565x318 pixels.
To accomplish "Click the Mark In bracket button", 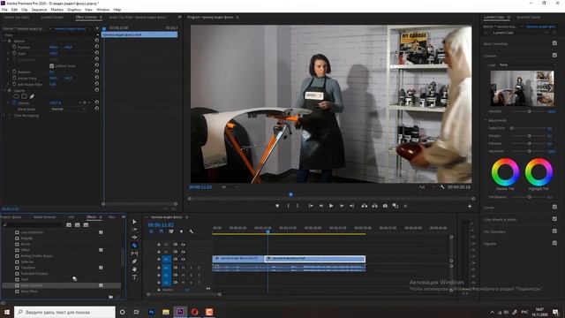I will [x=288, y=206].
